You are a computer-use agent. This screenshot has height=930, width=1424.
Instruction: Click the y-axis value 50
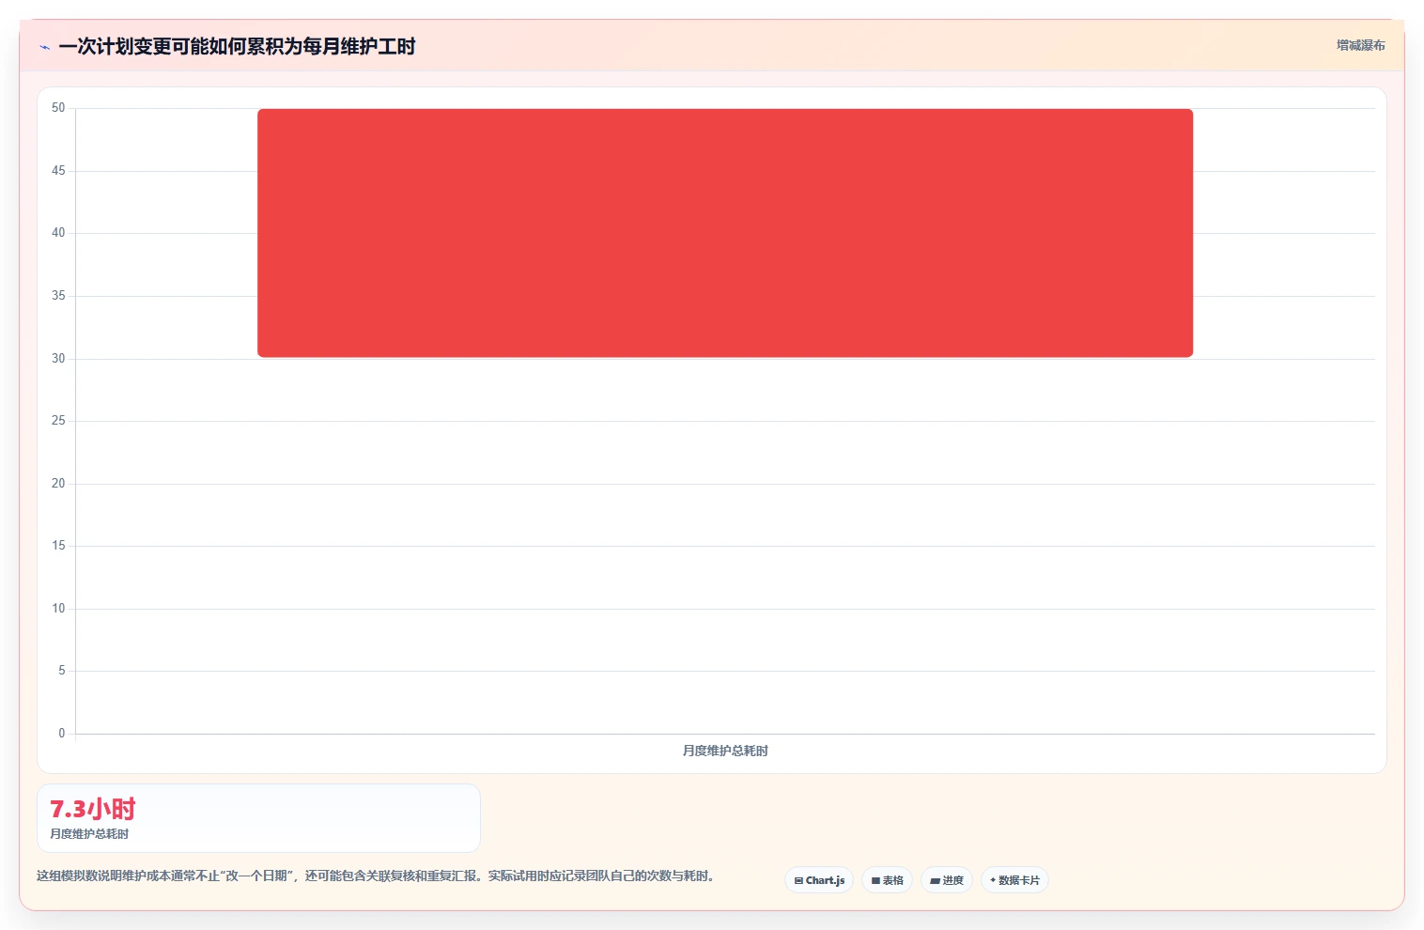58,108
